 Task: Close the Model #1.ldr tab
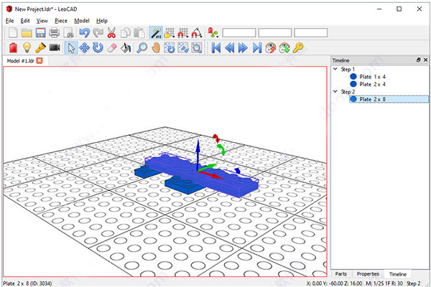pos(40,61)
